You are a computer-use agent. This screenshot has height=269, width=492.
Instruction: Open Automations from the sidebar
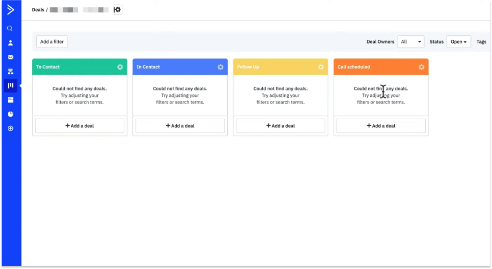coord(10,71)
